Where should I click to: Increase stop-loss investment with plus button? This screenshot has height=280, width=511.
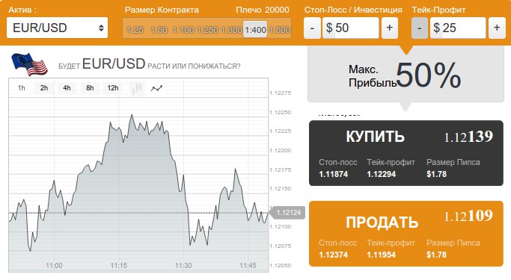390,28
